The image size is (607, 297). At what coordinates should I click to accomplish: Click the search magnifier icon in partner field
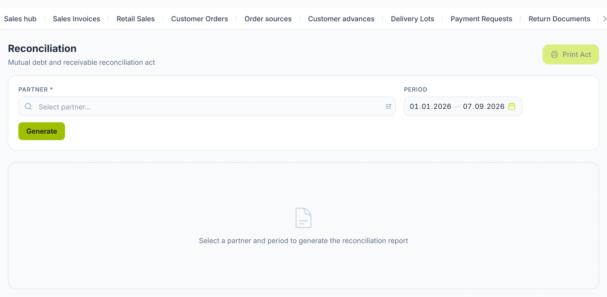tap(28, 107)
